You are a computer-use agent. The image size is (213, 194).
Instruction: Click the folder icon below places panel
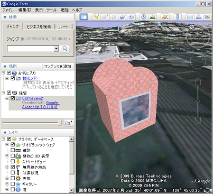click(69, 123)
